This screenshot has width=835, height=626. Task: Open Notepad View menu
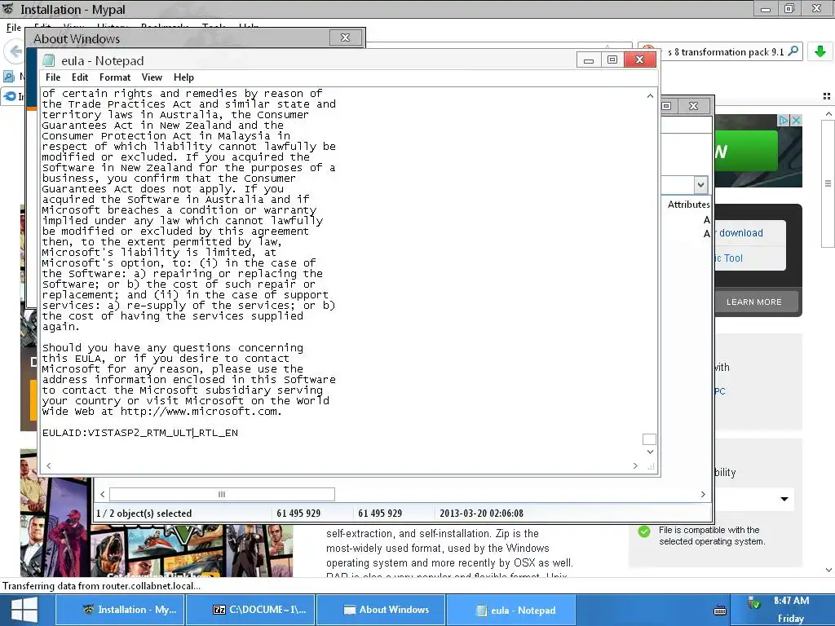click(x=152, y=77)
